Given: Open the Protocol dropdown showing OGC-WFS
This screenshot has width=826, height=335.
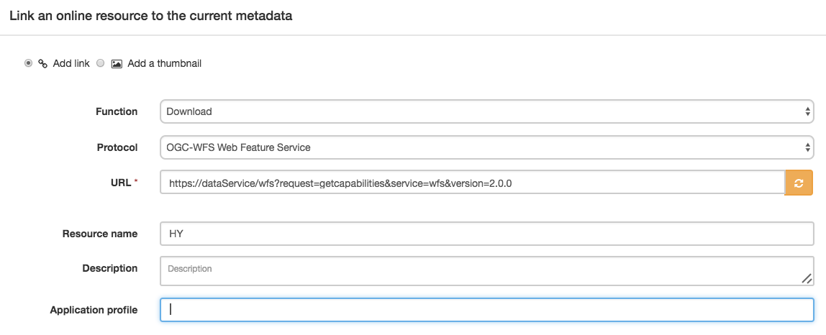Looking at the screenshot, I should (486, 147).
